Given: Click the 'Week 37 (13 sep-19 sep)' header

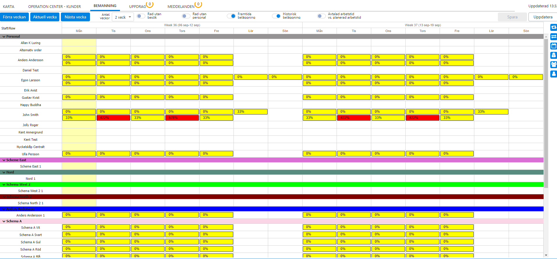Looking at the screenshot, I should [x=423, y=25].
